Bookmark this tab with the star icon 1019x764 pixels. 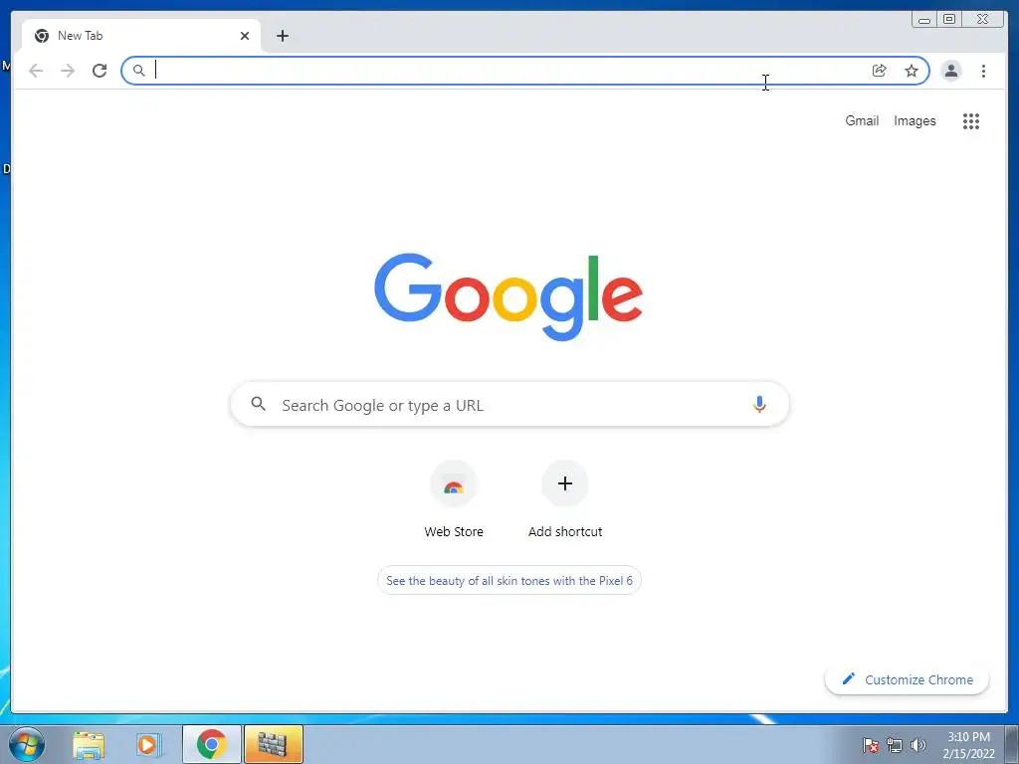click(912, 71)
